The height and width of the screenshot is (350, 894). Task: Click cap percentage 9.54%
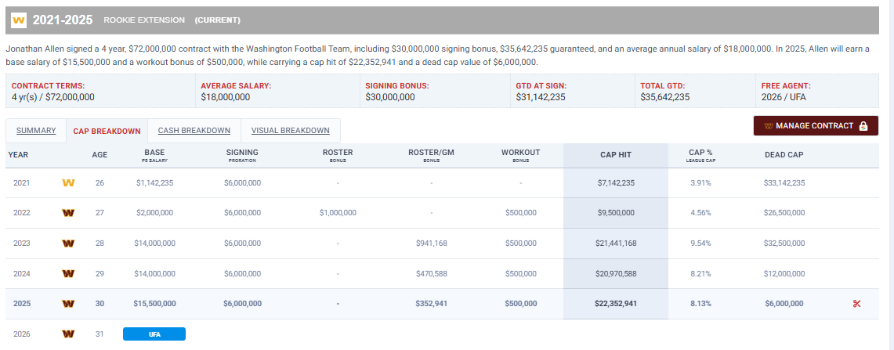pos(700,244)
